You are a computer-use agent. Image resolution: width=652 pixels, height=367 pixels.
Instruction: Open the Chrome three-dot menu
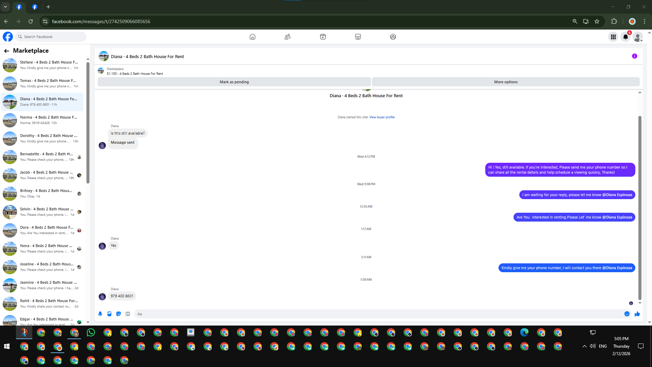pyautogui.click(x=645, y=21)
